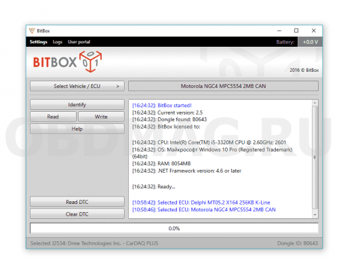Viewport: 339px width, 271px height.
Task: Click the Read button
Action: [x=53, y=117]
